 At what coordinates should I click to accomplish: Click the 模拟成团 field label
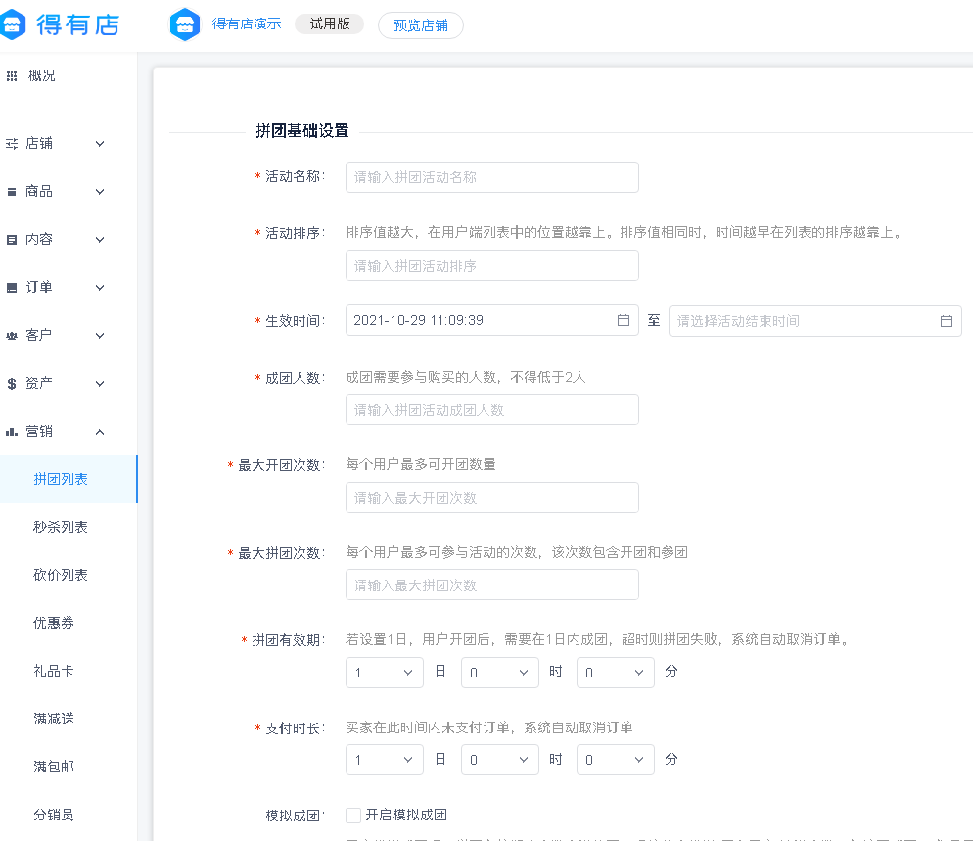[296, 816]
